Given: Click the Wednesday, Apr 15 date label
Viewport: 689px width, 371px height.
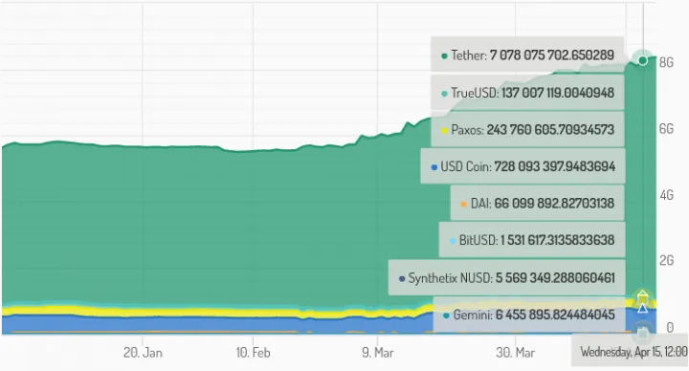Looking at the screenshot, I should coord(633,352).
